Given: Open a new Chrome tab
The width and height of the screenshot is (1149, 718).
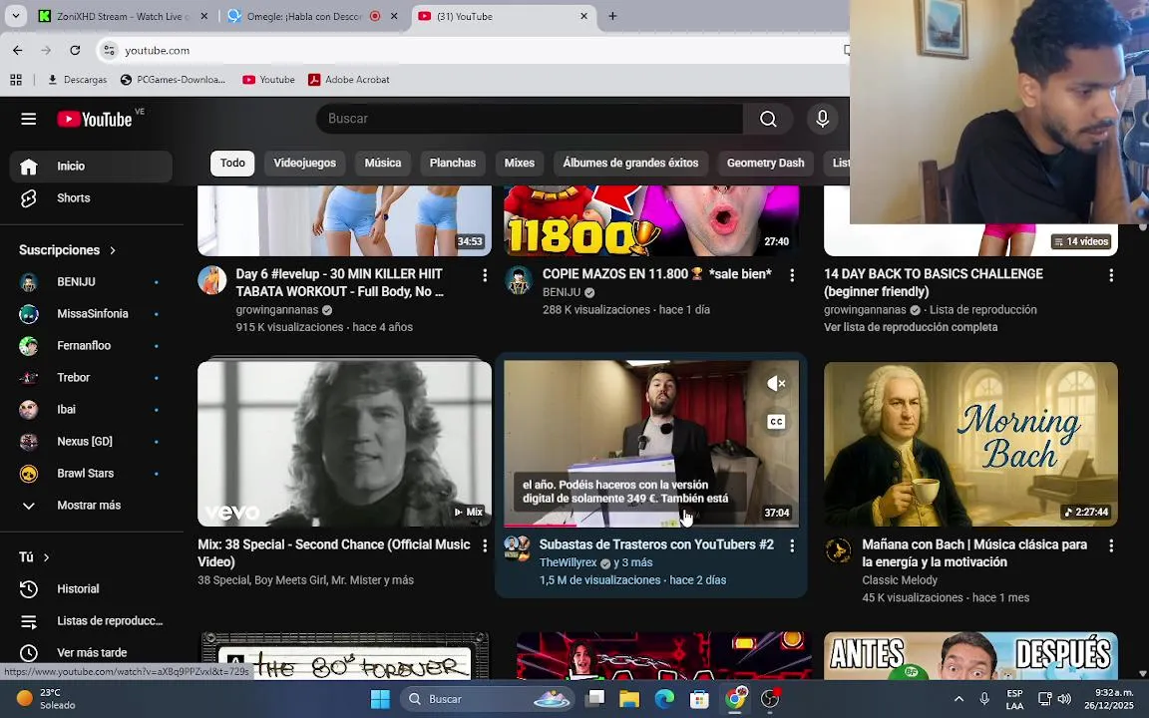Looking at the screenshot, I should [x=612, y=16].
